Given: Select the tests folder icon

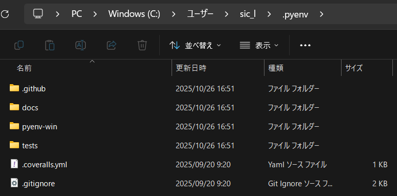Looking at the screenshot, I should tap(14, 145).
